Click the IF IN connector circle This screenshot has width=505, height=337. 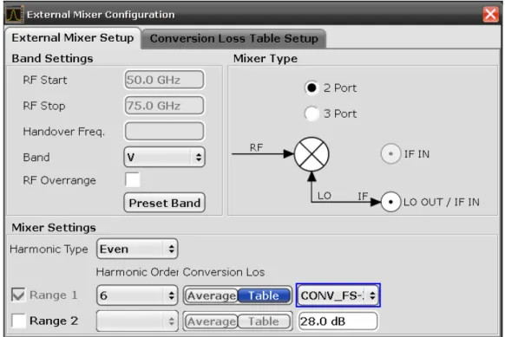click(390, 154)
